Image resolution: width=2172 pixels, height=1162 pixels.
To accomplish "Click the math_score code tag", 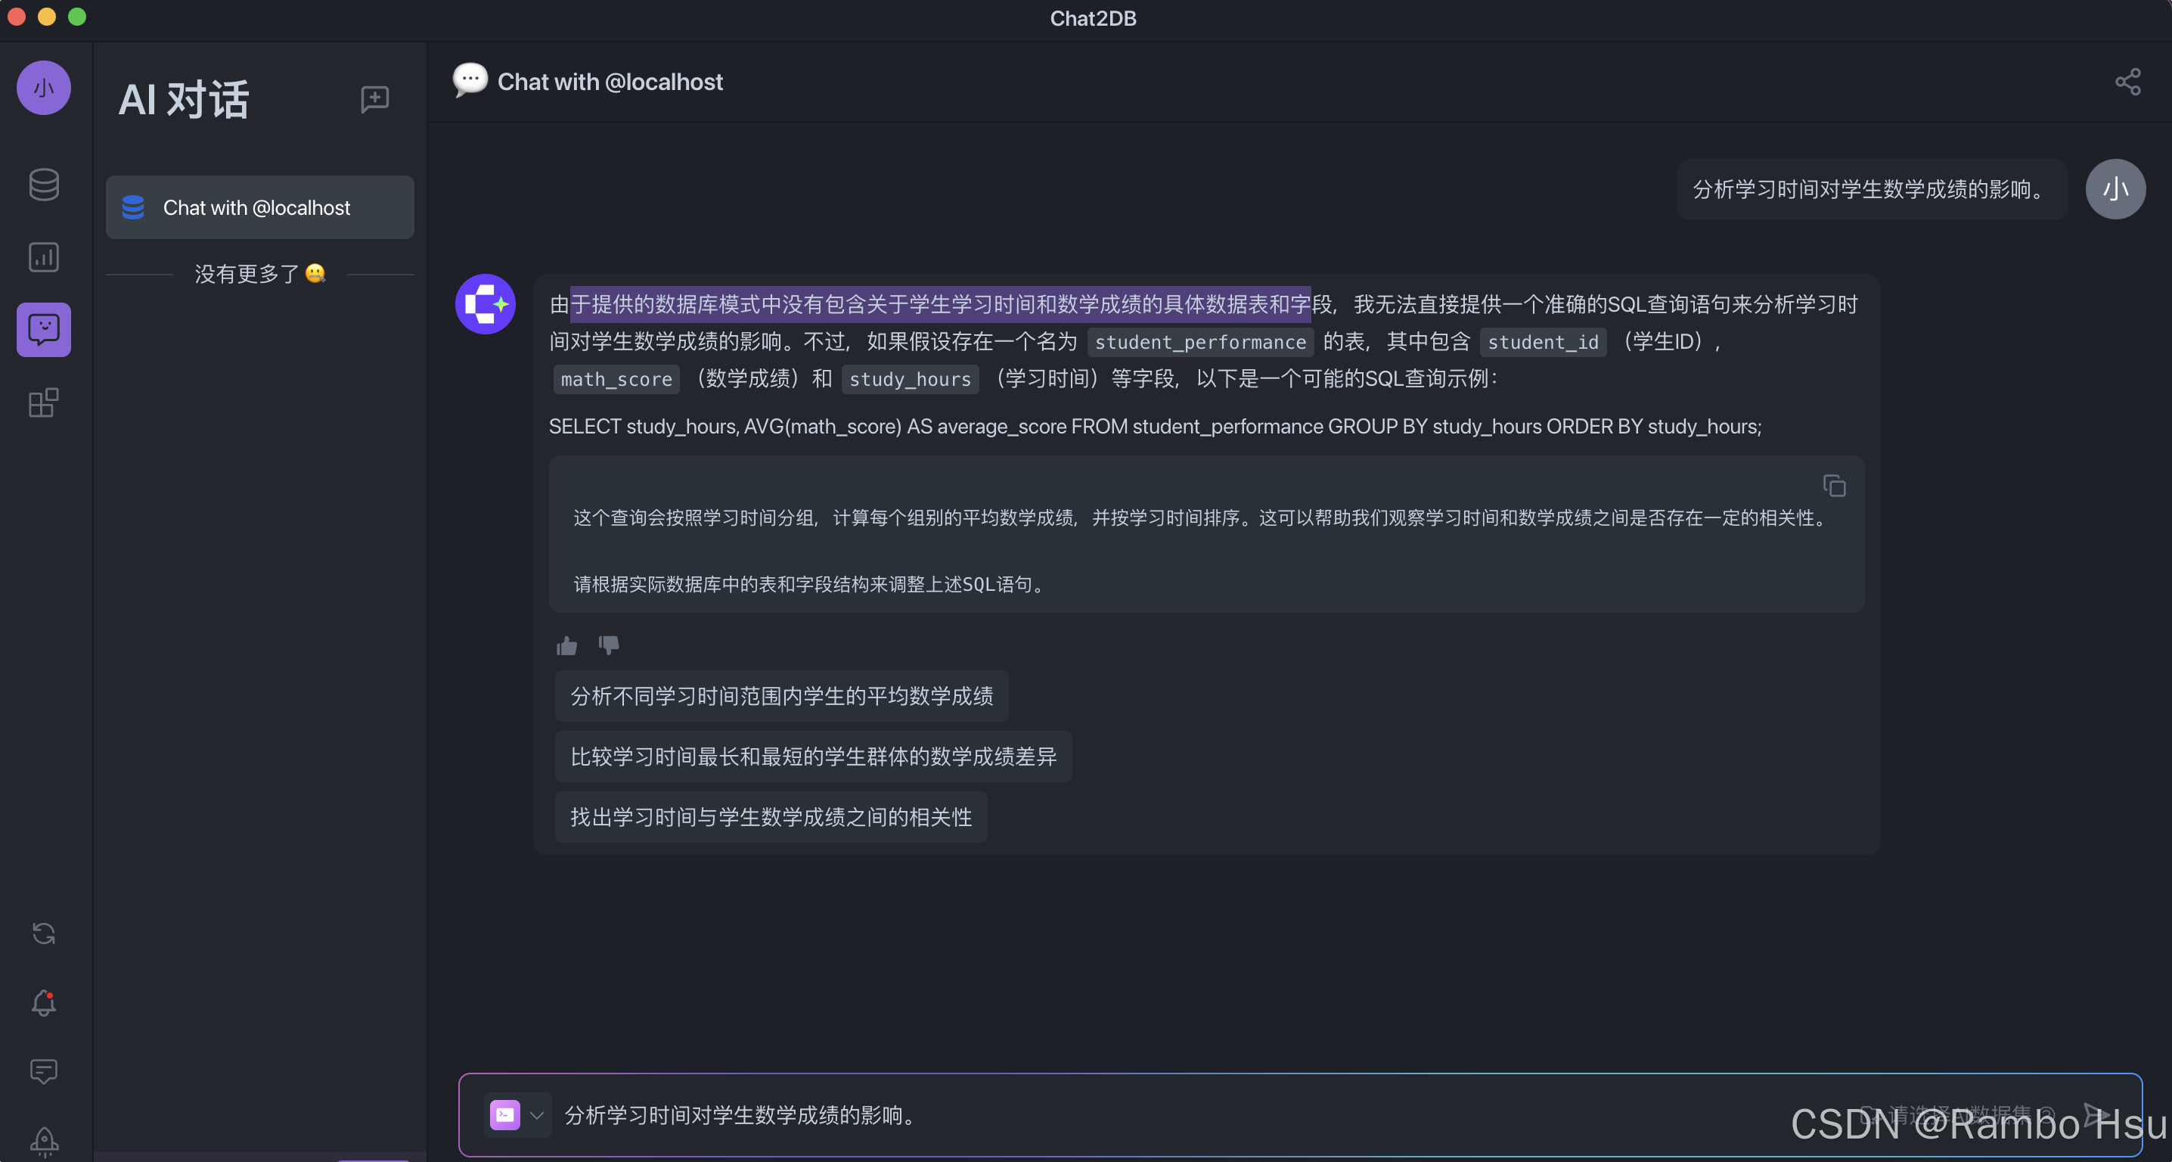I will (616, 380).
